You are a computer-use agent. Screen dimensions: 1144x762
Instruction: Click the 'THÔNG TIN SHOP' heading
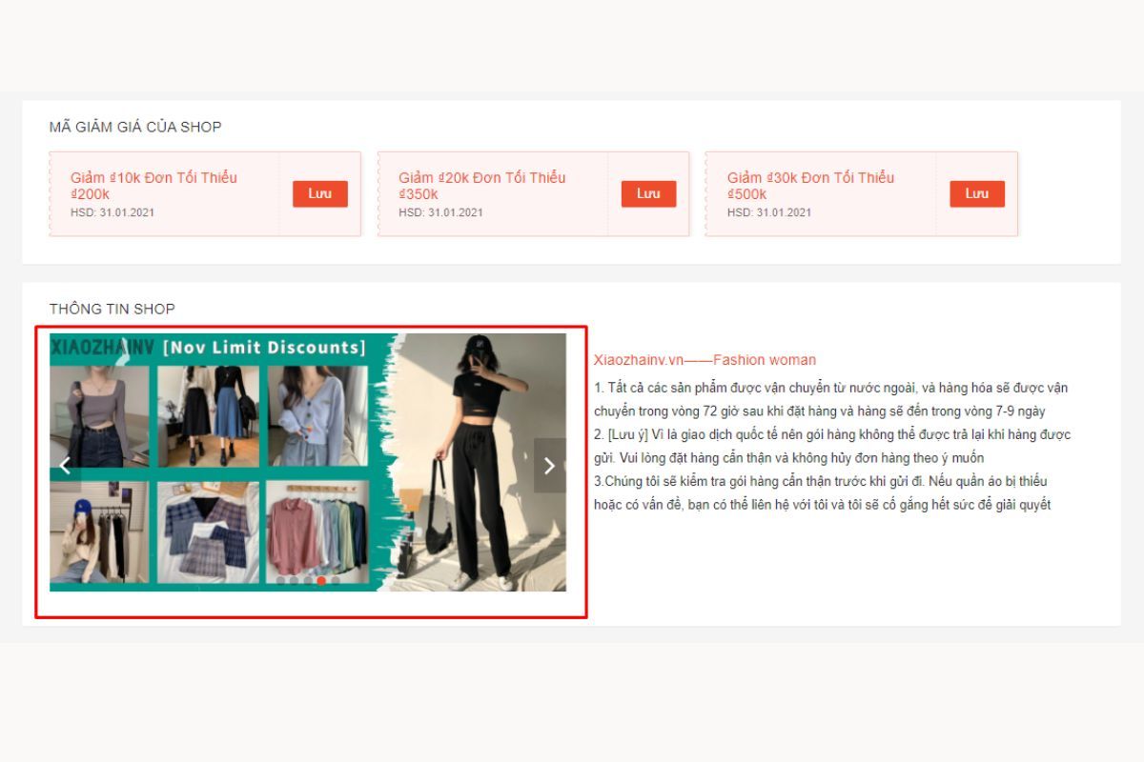(x=112, y=309)
